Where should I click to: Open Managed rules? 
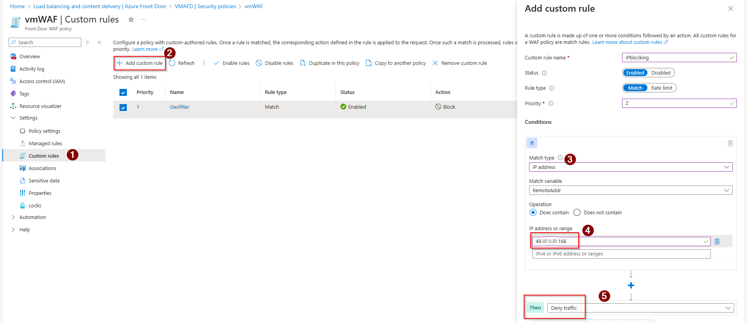(x=45, y=143)
